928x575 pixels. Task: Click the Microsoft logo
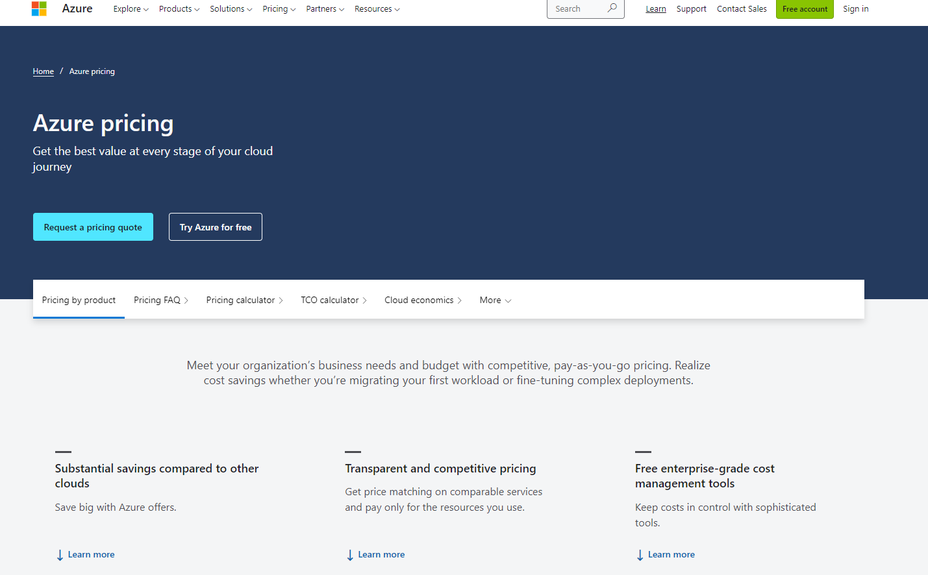click(39, 8)
